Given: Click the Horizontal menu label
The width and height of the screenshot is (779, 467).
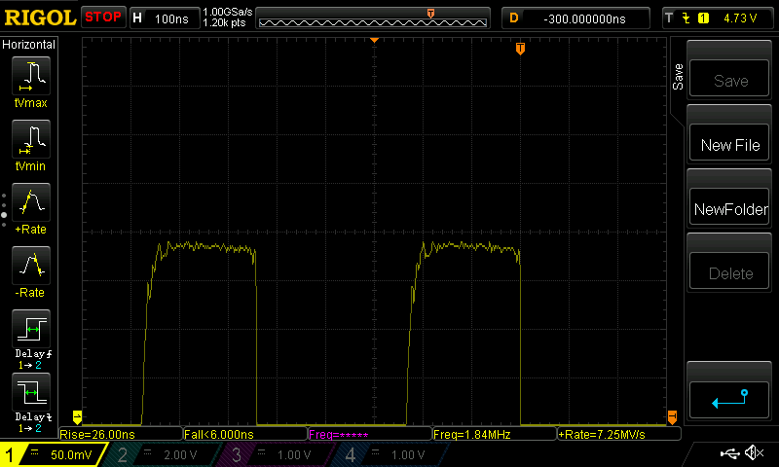Looking at the screenshot, I should point(29,45).
